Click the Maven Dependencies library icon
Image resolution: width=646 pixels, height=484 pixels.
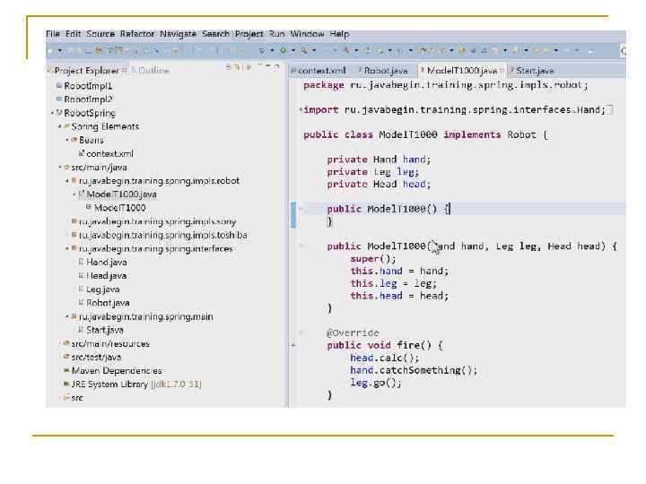coord(65,370)
